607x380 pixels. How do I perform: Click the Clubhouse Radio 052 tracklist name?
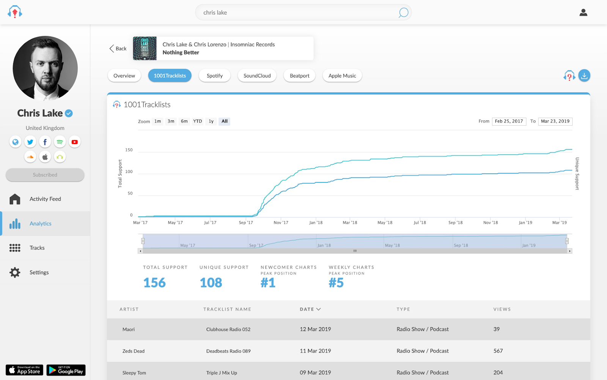click(228, 330)
